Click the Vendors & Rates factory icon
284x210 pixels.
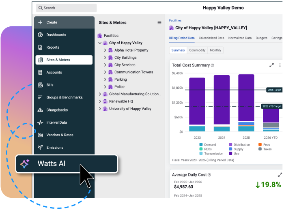pos(40,135)
